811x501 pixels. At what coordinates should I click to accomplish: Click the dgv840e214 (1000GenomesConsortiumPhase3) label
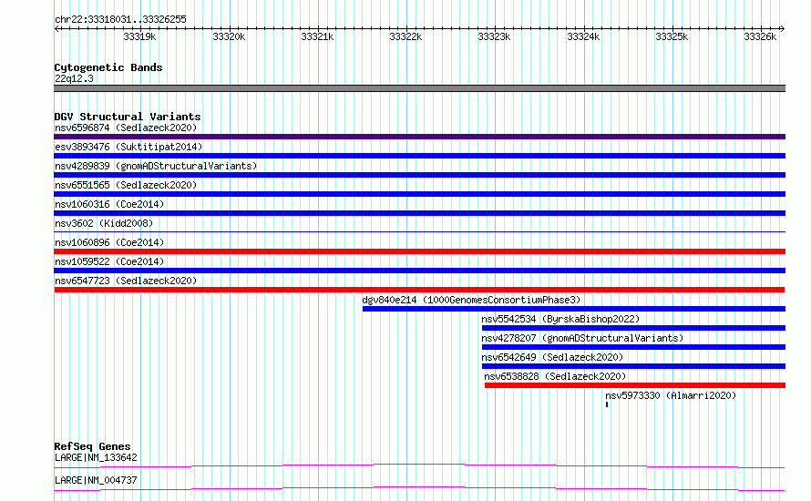(x=471, y=300)
